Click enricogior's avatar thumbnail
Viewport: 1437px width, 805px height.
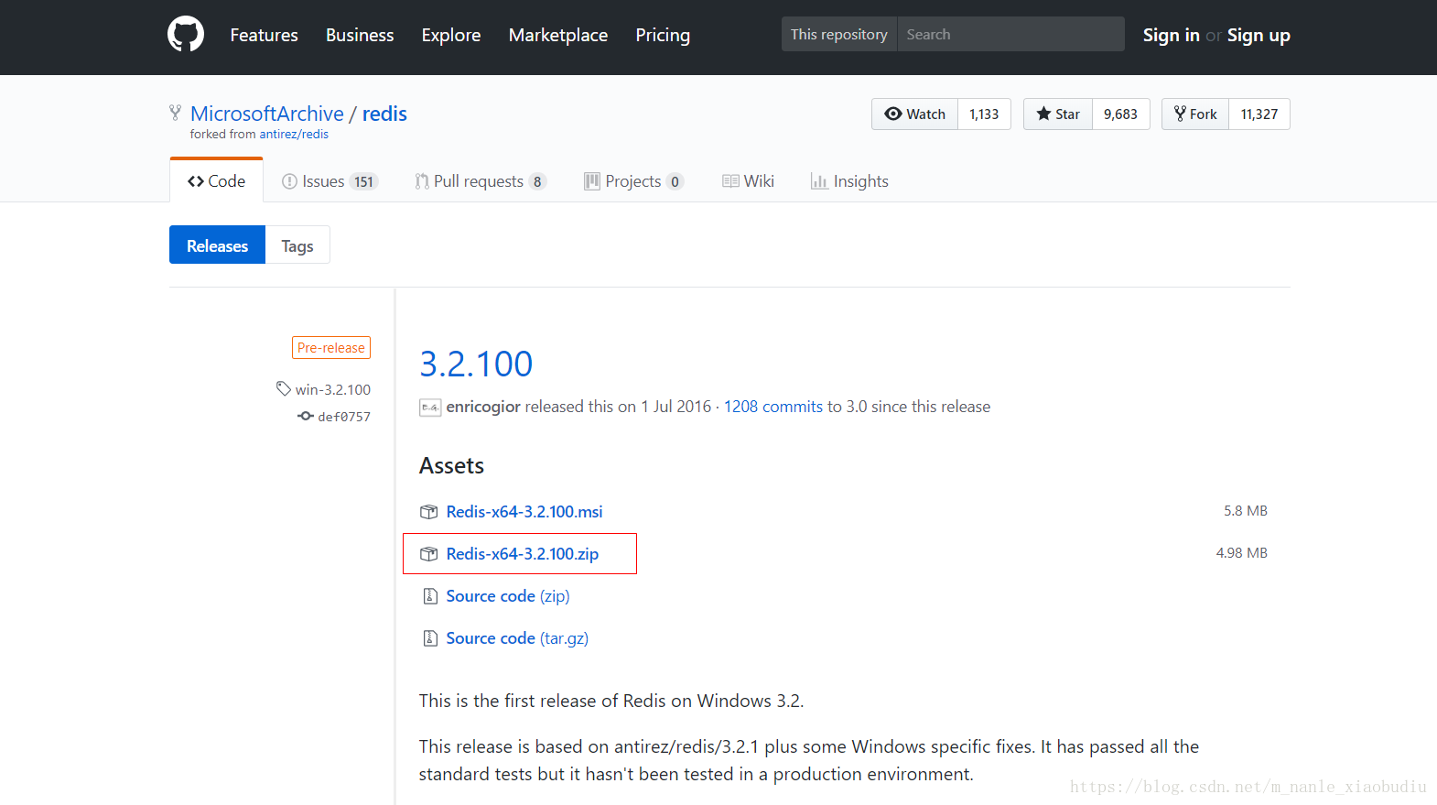coord(430,408)
